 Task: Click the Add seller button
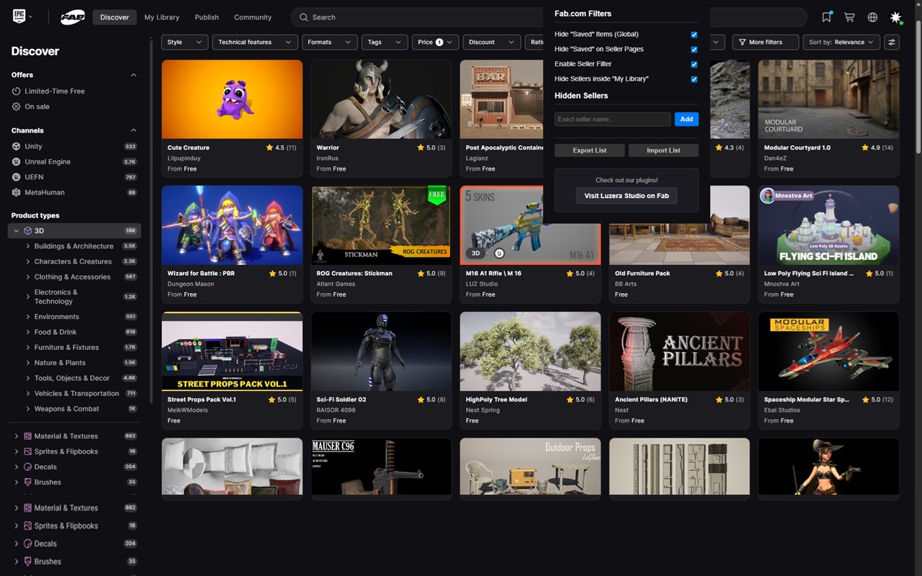[x=686, y=120]
